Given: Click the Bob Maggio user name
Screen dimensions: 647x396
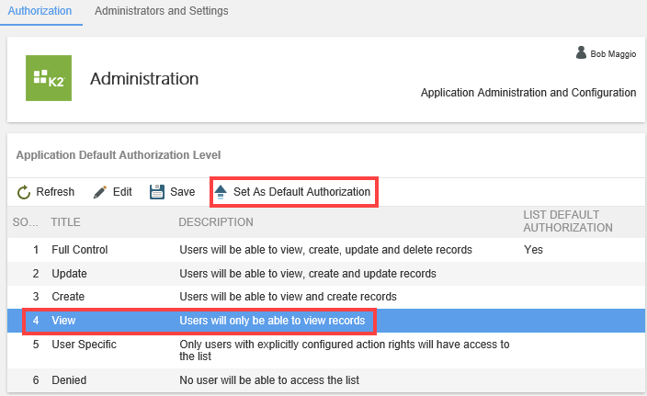Looking at the screenshot, I should point(613,54).
